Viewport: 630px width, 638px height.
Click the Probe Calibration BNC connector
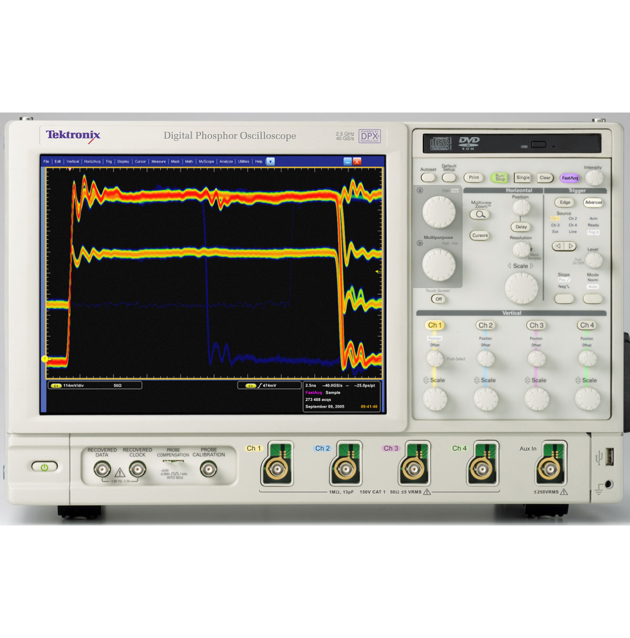[208, 469]
